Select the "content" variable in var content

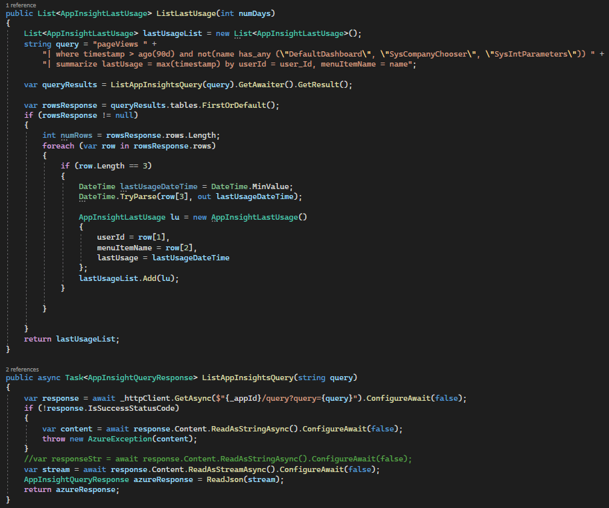(x=77, y=429)
